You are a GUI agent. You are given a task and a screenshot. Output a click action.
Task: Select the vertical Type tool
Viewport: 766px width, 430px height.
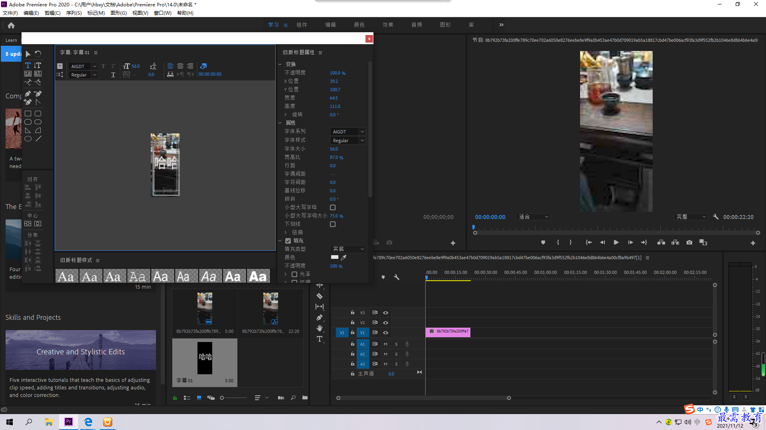pos(38,65)
